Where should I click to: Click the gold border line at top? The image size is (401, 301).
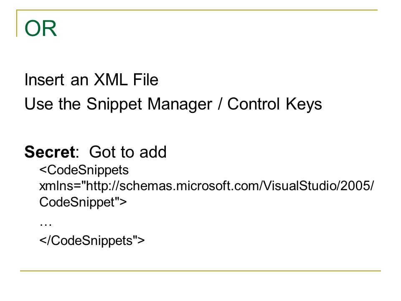point(197,10)
